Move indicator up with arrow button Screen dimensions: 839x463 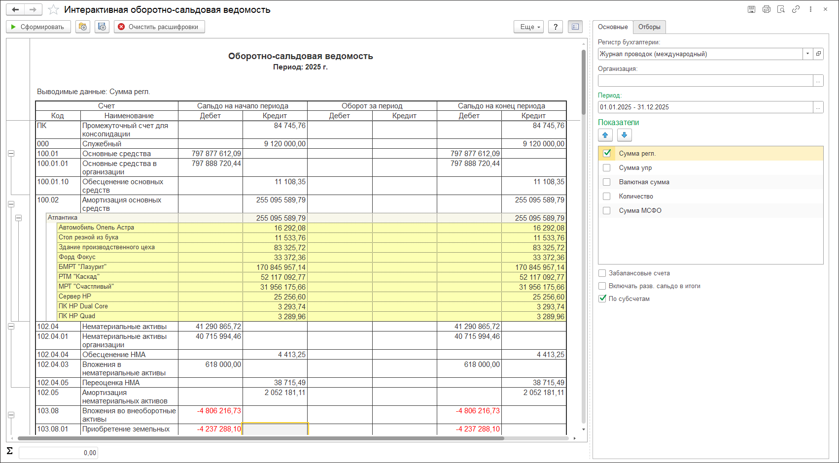pyautogui.click(x=605, y=135)
